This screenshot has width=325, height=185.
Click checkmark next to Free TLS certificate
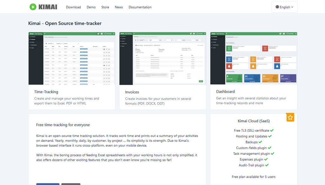pyautogui.click(x=272, y=130)
